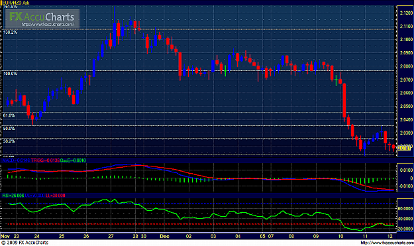This screenshot has height=246, width=414.
Task: Click the 40.0000 RSI axis label
Action: 405,219
